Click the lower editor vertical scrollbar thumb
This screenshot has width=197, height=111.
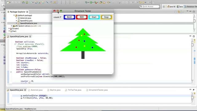click(x=192, y=97)
